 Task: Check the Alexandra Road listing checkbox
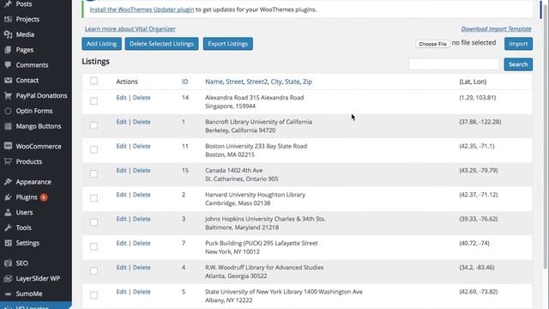(94, 101)
